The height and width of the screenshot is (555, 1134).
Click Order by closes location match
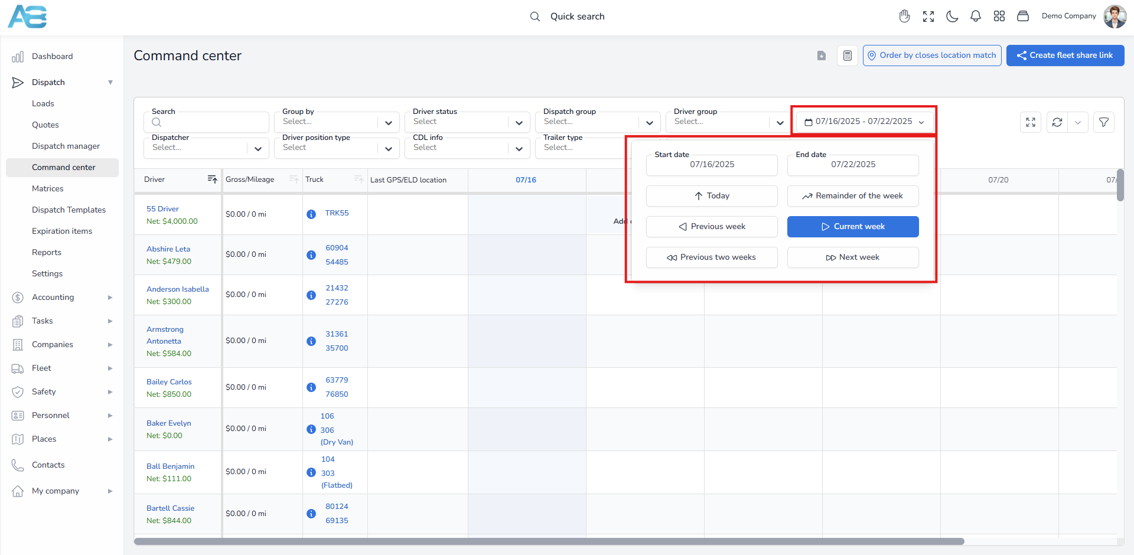931,56
